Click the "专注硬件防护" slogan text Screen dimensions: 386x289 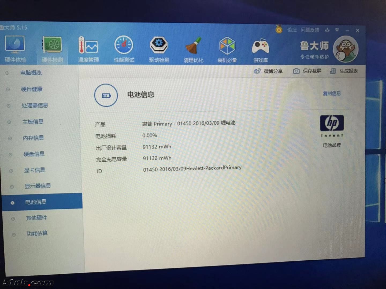[x=314, y=57]
